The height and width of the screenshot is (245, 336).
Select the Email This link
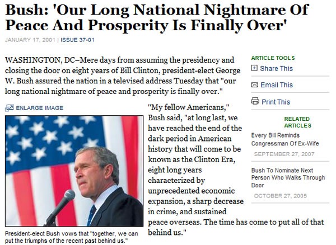point(276,85)
